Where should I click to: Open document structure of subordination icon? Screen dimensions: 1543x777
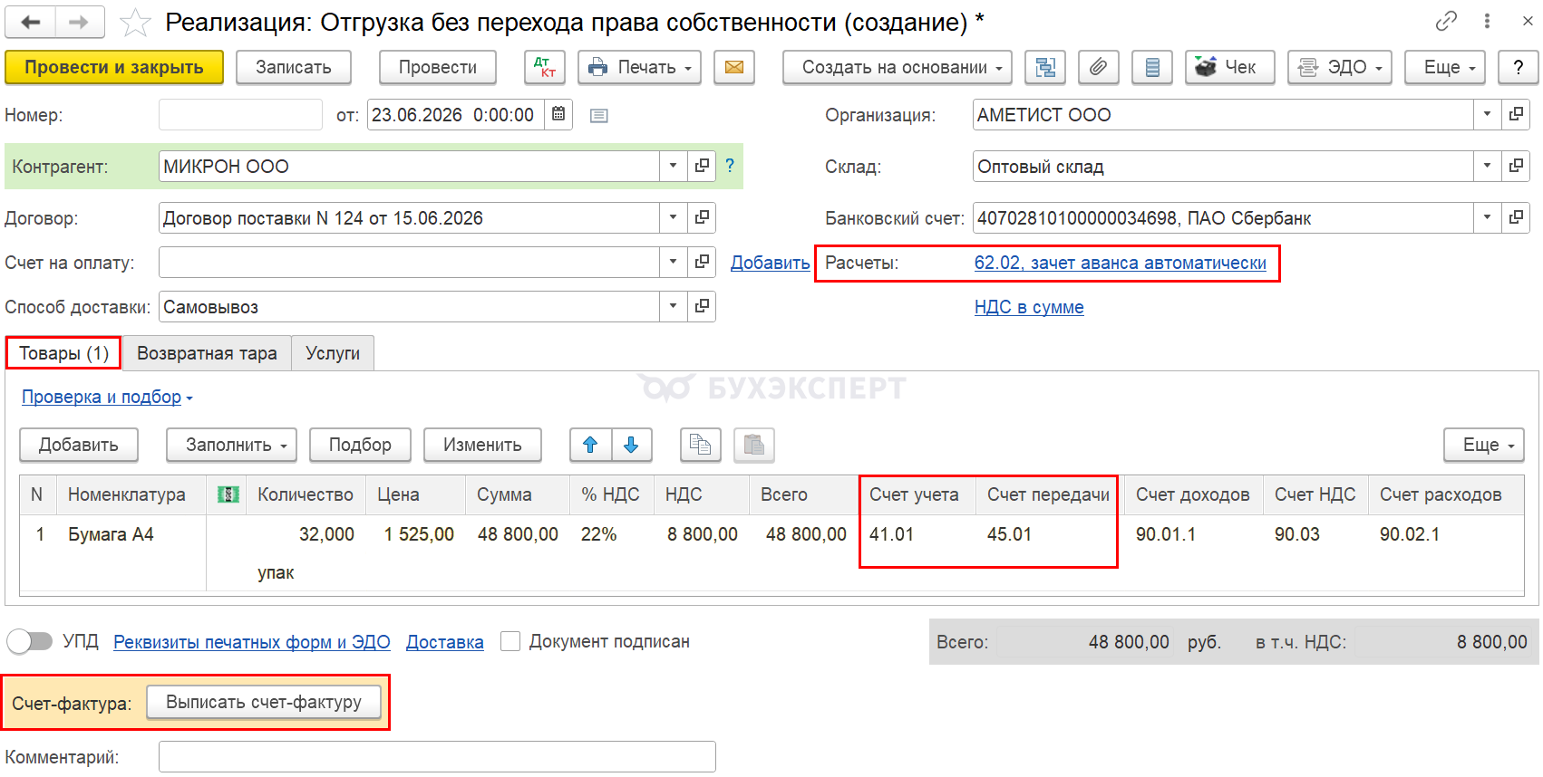click(x=1045, y=67)
